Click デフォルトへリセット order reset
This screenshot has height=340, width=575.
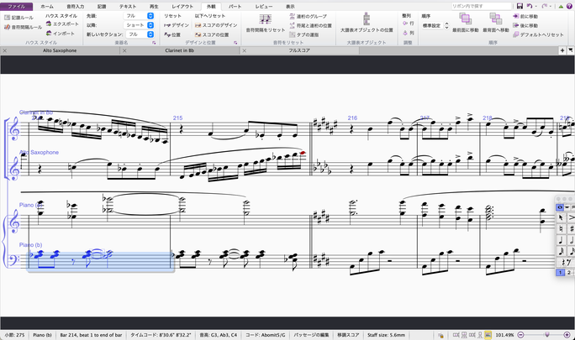[538, 34]
